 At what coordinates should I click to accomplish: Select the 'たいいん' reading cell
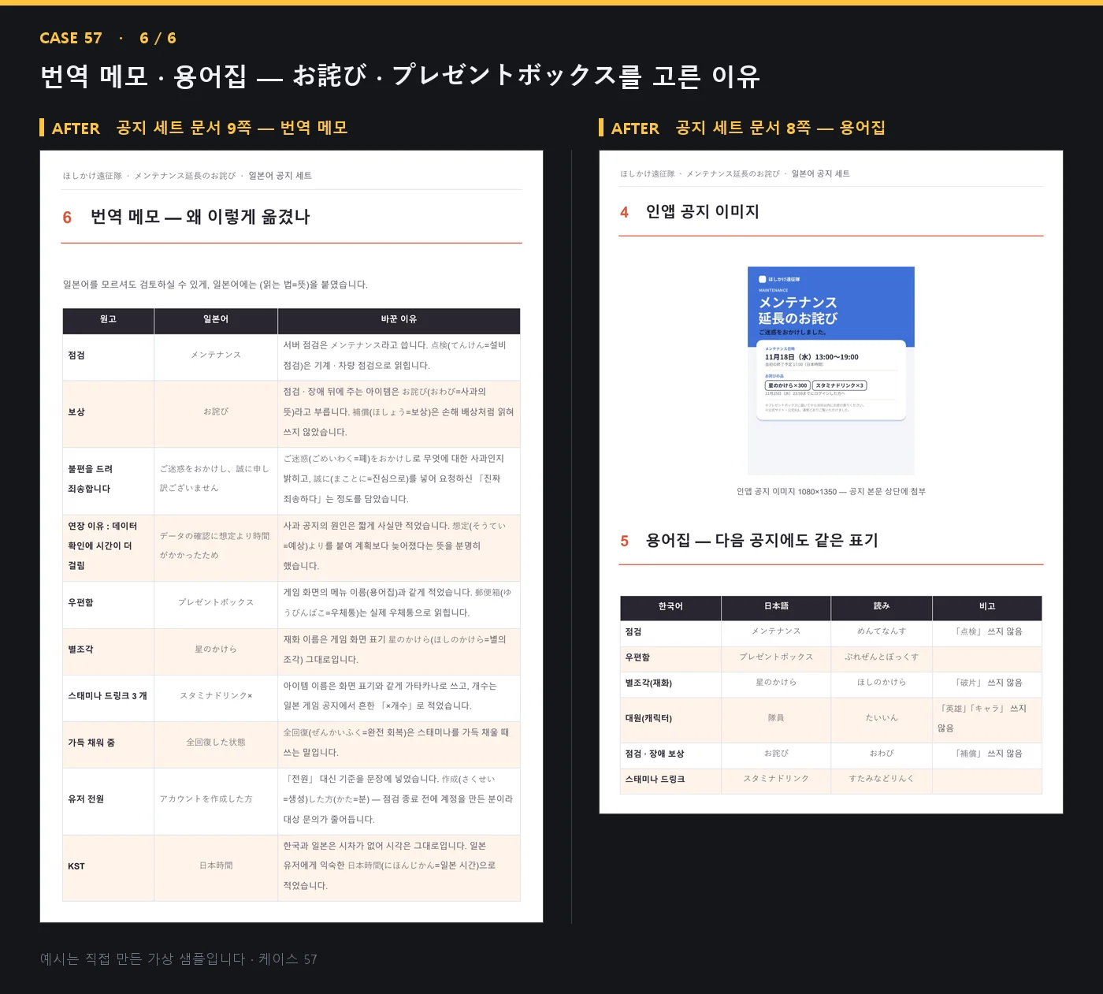pyautogui.click(x=882, y=719)
